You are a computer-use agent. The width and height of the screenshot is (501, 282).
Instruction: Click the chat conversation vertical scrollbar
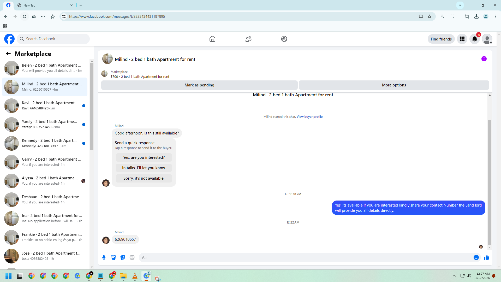tap(490, 183)
